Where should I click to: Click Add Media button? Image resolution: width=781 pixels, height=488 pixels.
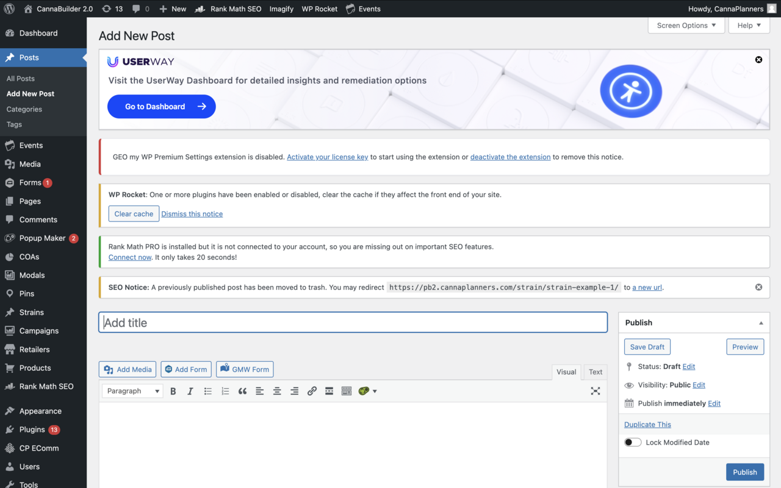(128, 369)
